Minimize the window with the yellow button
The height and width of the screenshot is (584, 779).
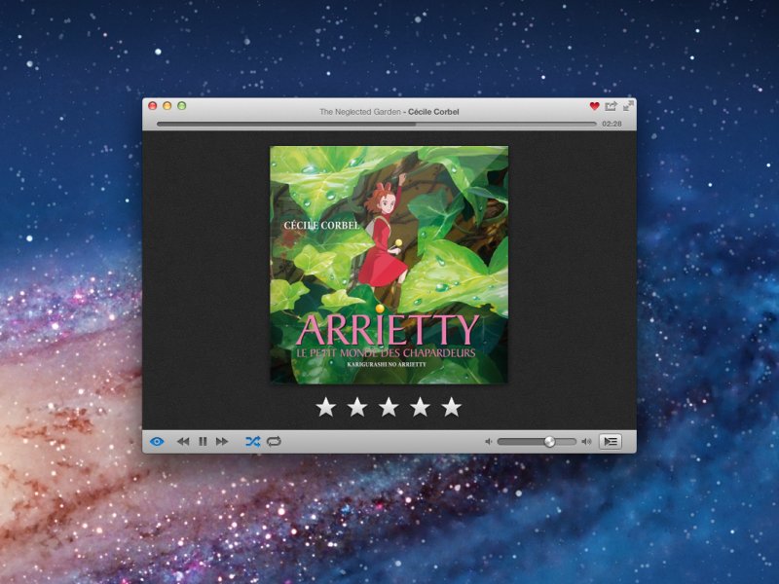(167, 106)
